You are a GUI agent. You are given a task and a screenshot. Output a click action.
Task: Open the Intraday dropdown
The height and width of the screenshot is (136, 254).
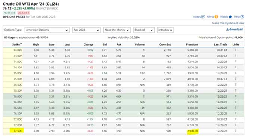click(165, 30)
